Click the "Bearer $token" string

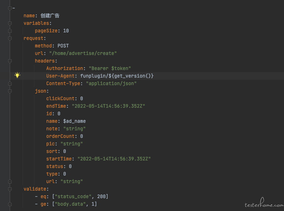point(110,68)
